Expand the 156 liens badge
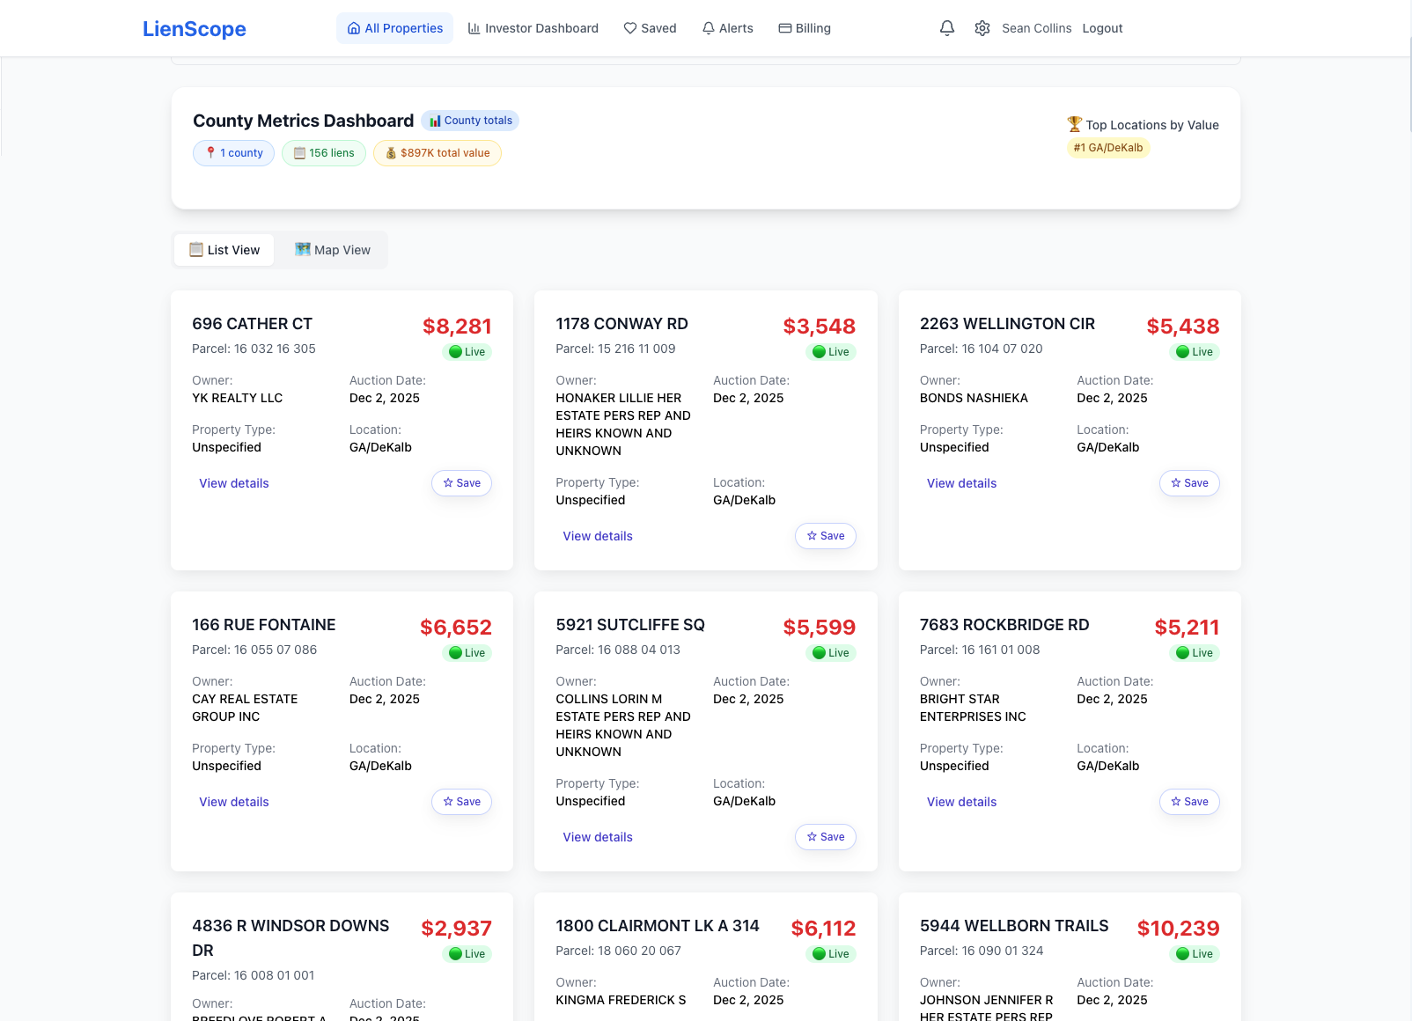The image size is (1412, 1021). (x=323, y=152)
